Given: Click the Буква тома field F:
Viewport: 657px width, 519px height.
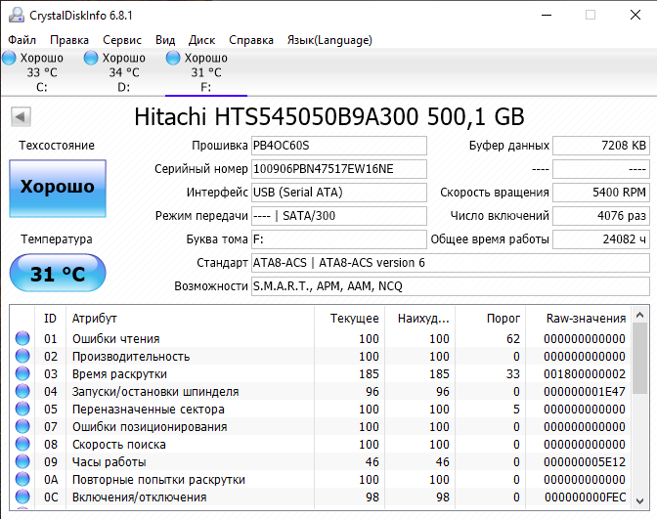Looking at the screenshot, I should point(339,239).
